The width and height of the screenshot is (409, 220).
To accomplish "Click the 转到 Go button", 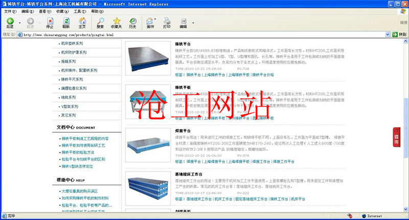I will (x=399, y=35).
